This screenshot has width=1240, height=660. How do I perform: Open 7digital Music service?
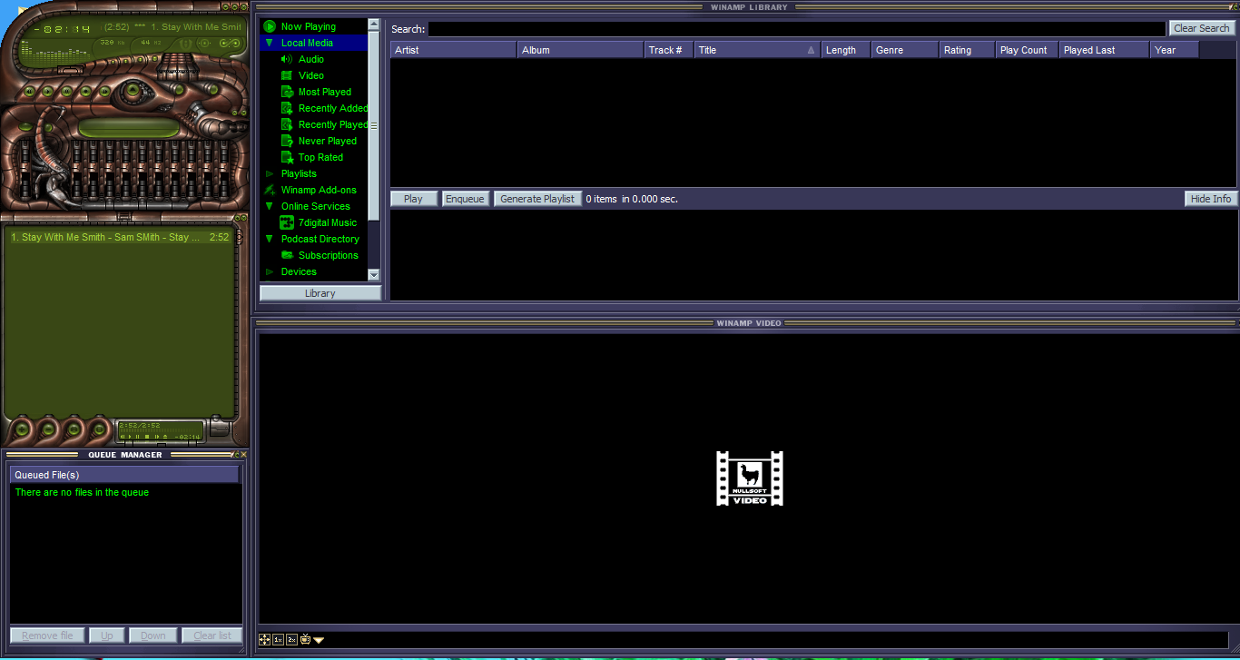point(328,222)
